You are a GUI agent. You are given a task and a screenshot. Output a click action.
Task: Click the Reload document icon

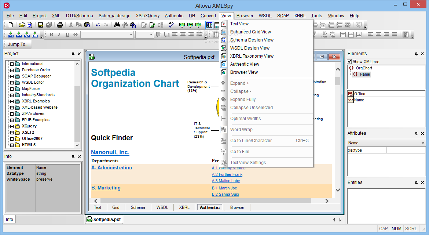[x=29, y=25]
